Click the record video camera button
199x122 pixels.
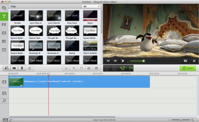pyautogui.click(x=14, y=68)
